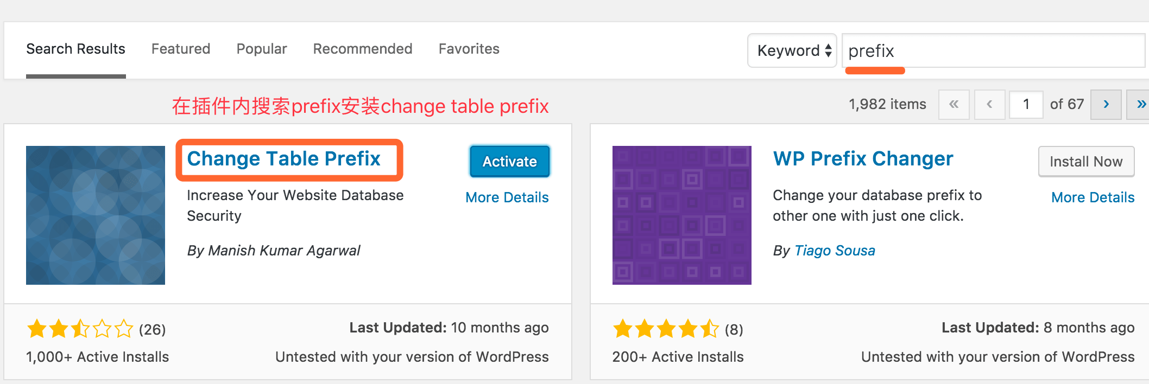Jump to first page of results
1149x384 pixels.
tap(954, 104)
